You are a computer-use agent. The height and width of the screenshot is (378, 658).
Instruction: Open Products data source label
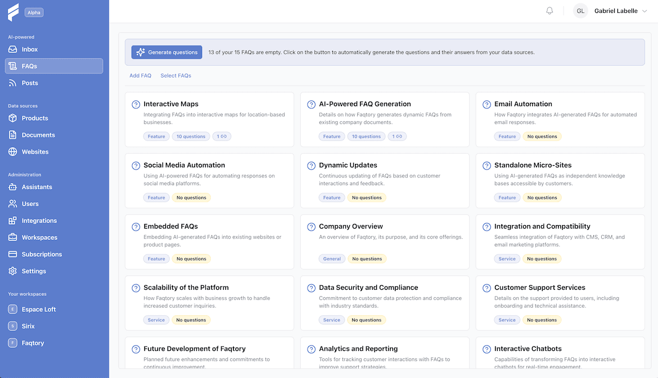[x=35, y=118]
